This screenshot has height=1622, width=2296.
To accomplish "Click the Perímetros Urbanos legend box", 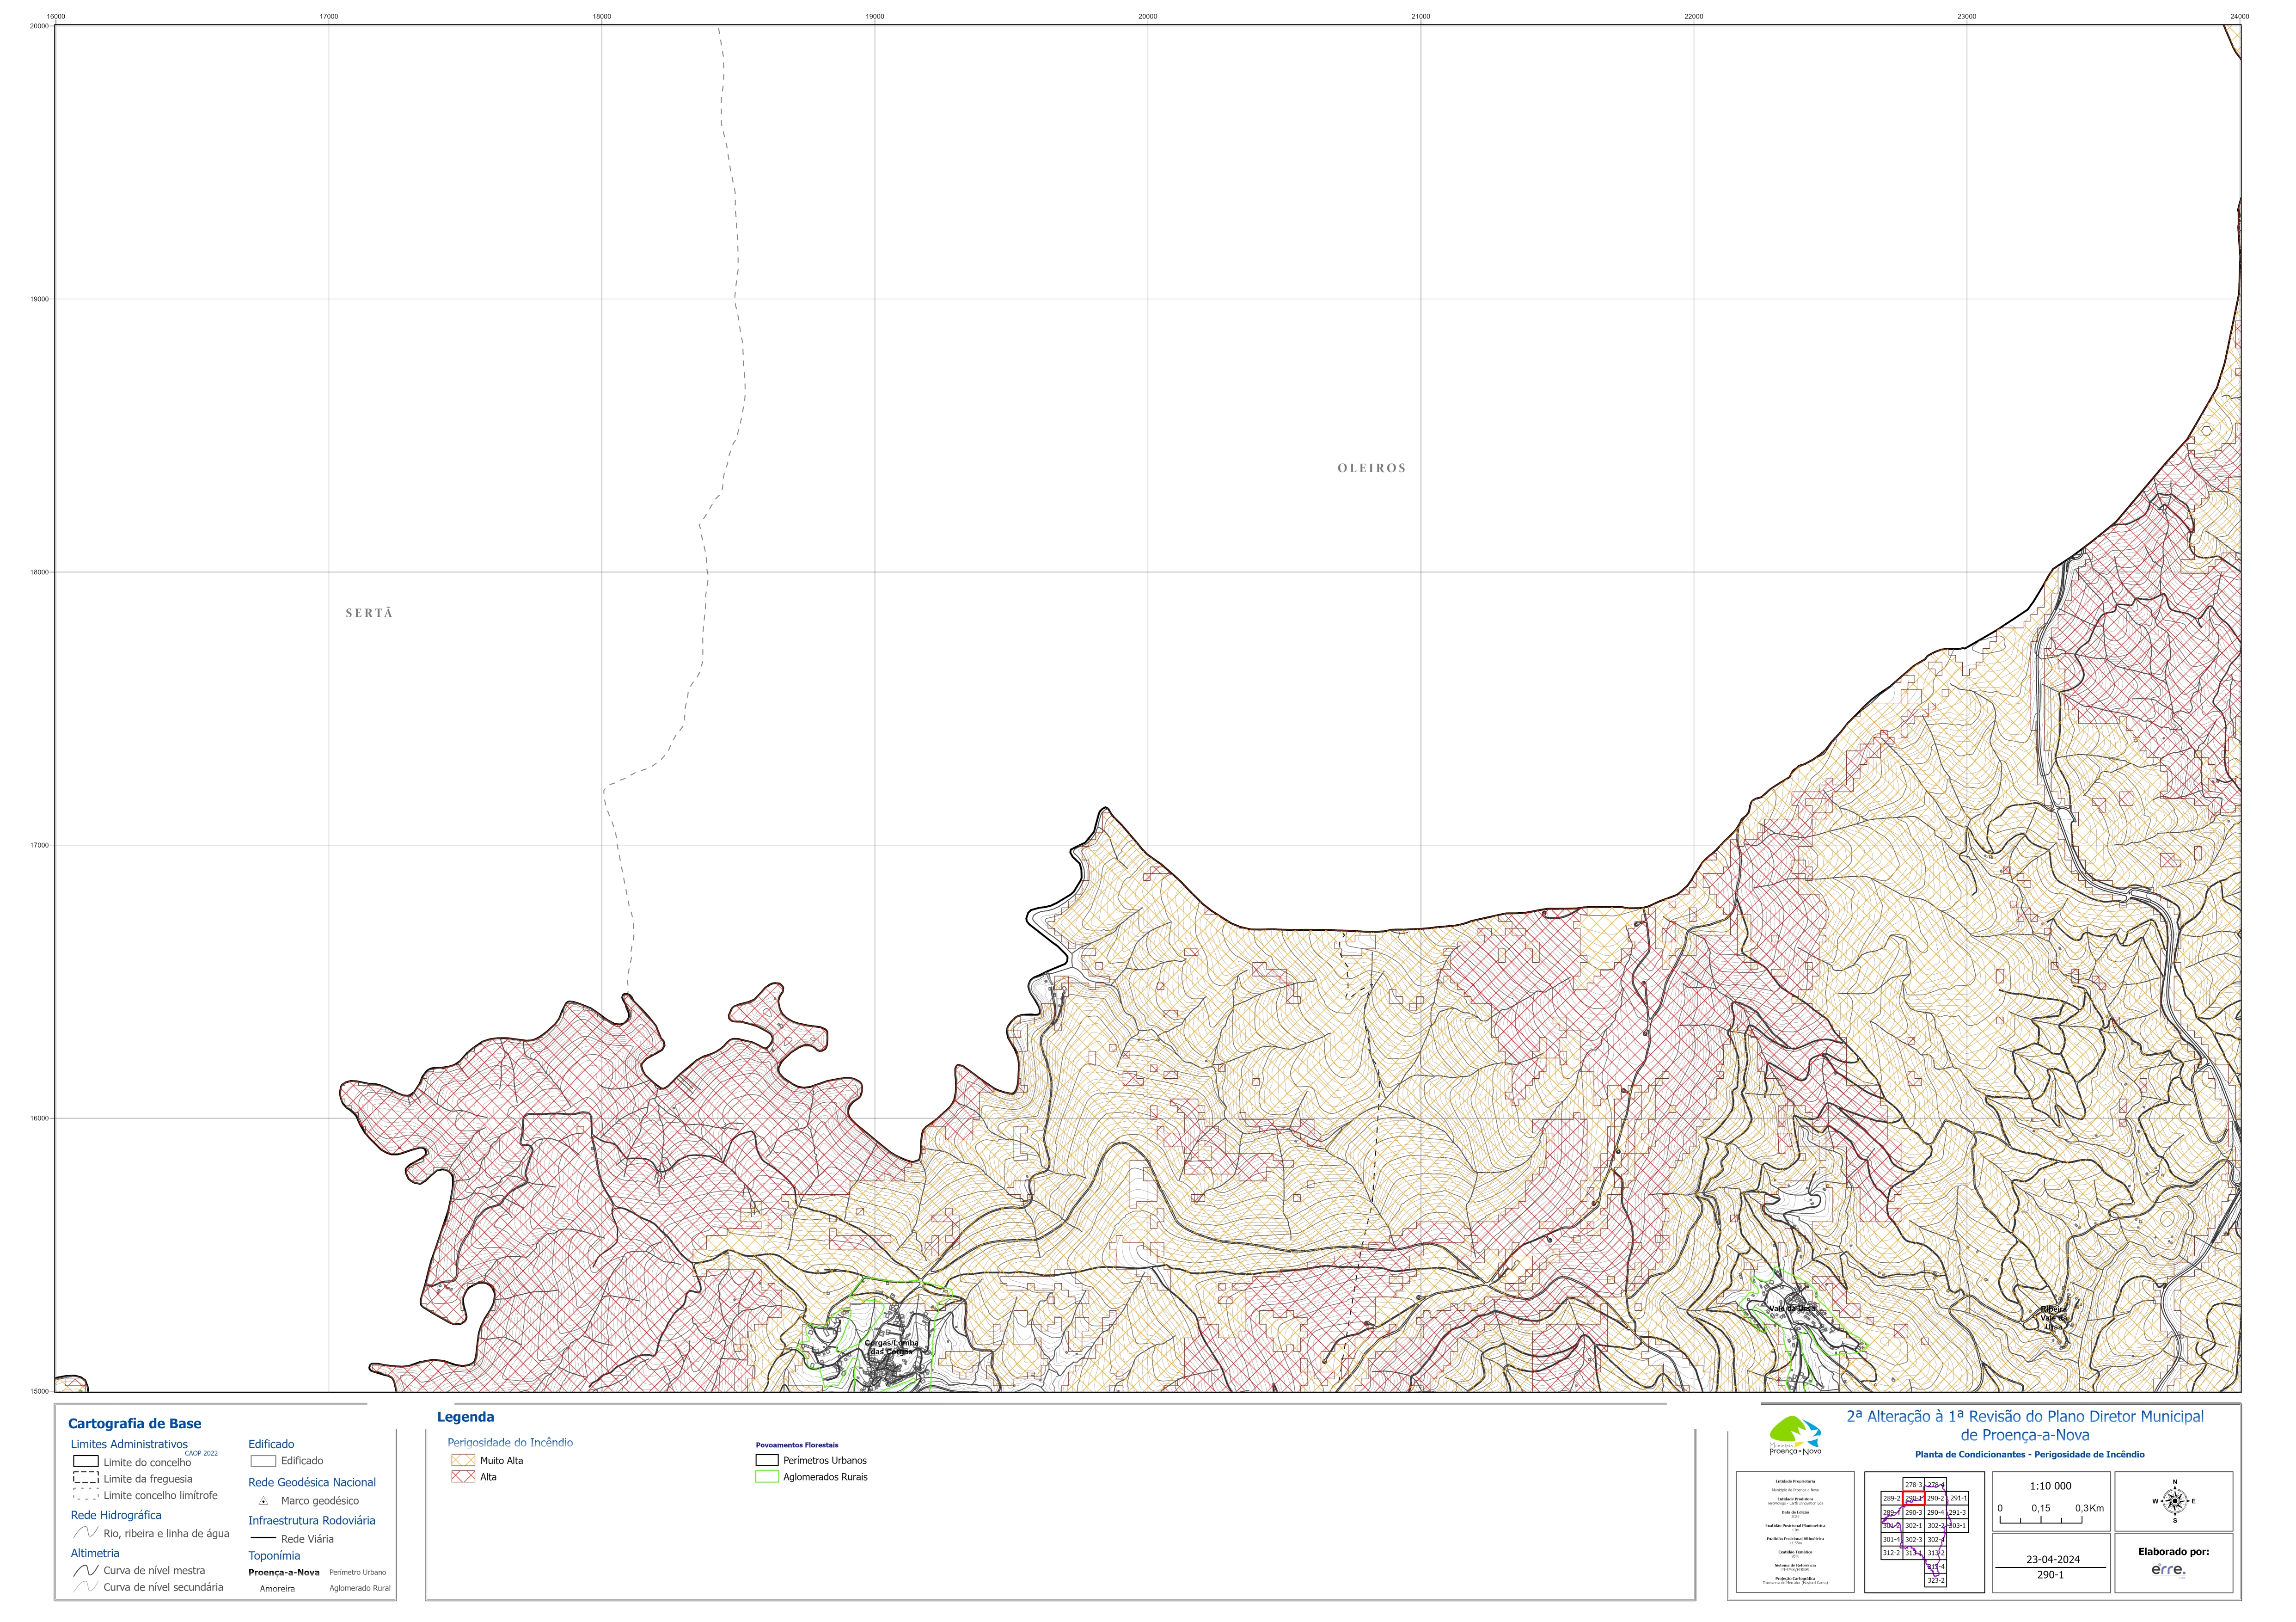I will [x=767, y=1460].
